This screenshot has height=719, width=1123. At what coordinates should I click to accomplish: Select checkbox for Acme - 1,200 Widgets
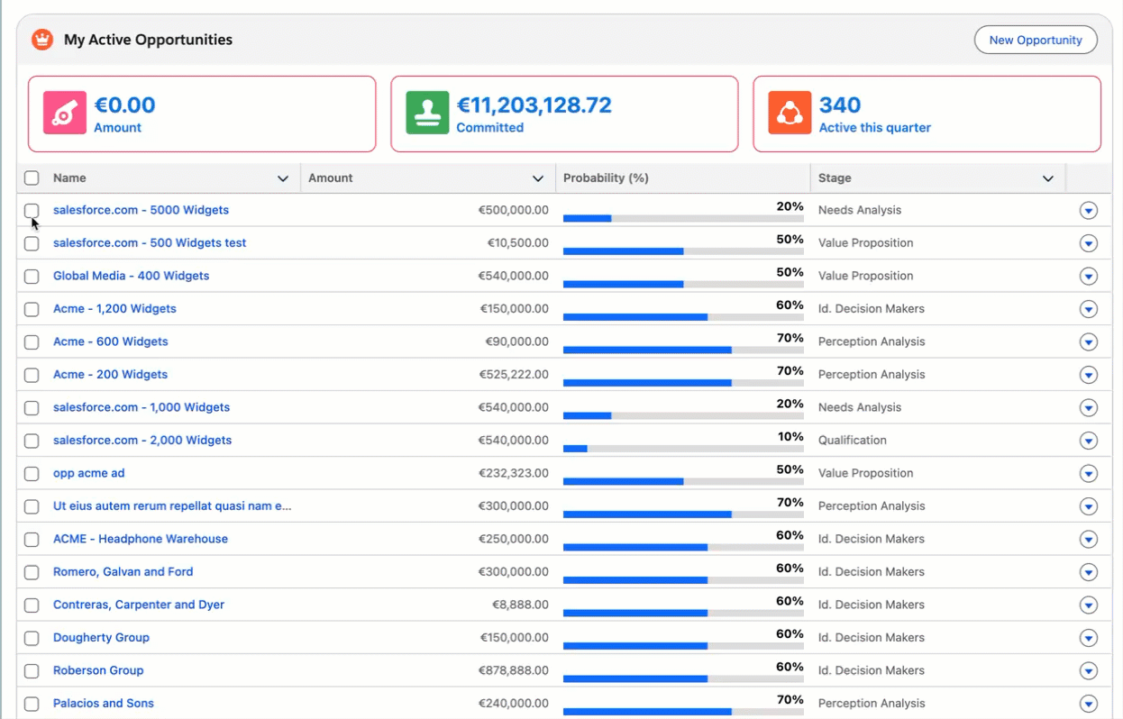tap(32, 309)
